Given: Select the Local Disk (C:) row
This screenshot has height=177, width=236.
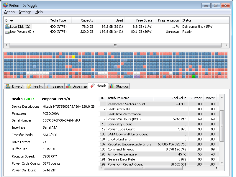Looking at the screenshot, I should [x=116, y=27].
